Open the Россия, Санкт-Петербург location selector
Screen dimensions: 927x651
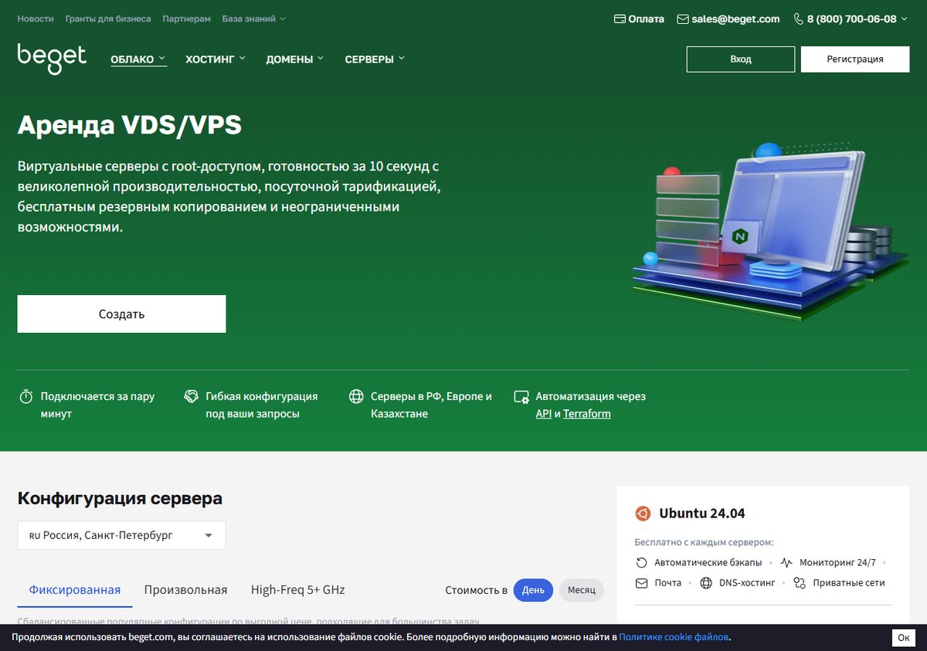(x=121, y=535)
